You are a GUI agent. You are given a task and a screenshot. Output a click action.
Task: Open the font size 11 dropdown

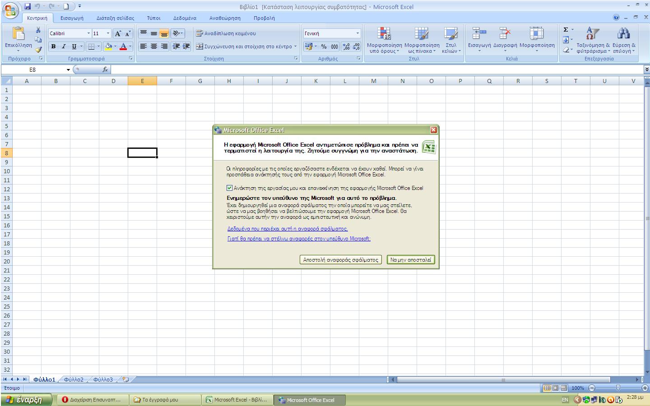click(x=108, y=33)
